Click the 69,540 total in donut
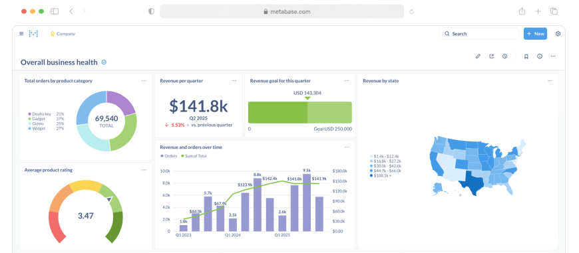 pyautogui.click(x=106, y=119)
